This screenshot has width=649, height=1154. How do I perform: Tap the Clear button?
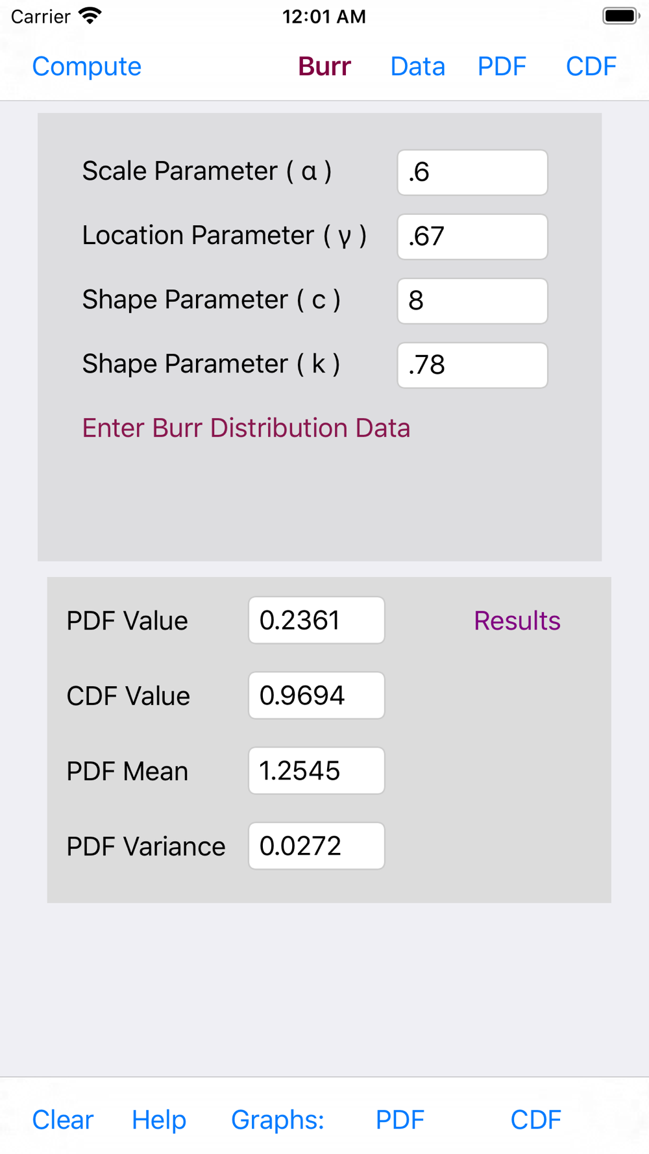(x=63, y=1120)
